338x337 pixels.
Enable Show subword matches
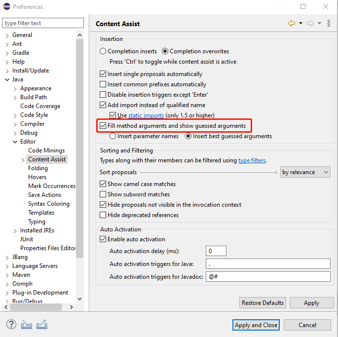click(103, 194)
